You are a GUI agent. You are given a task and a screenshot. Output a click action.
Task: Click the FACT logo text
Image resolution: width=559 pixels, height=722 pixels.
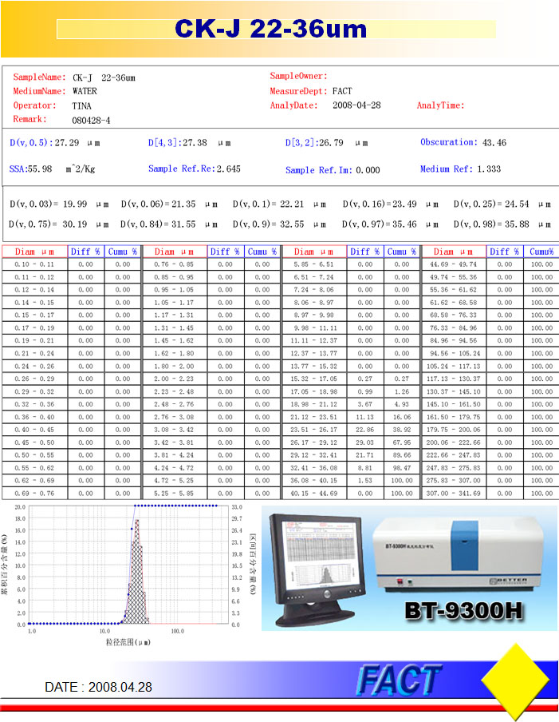click(398, 679)
